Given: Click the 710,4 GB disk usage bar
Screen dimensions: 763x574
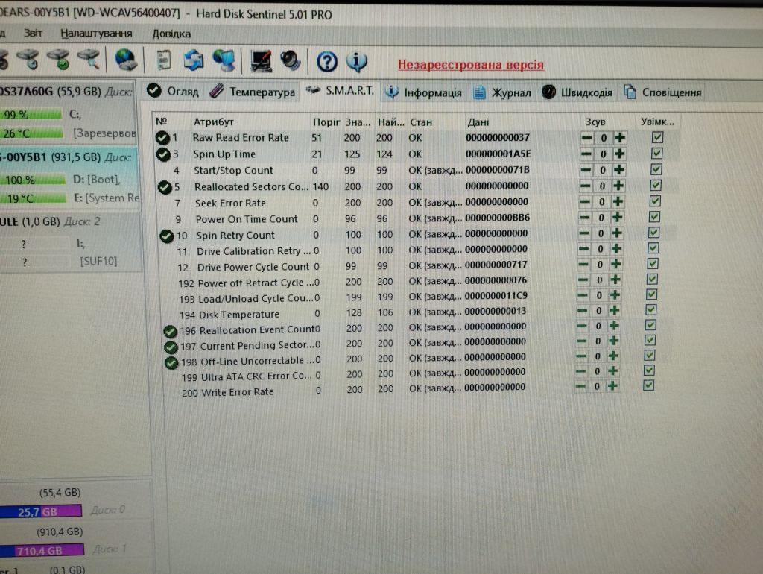Looking at the screenshot, I should click(x=42, y=551).
